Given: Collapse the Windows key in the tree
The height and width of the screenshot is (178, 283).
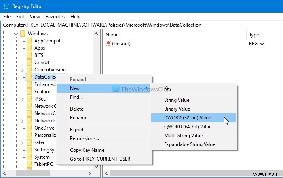Looking at the screenshot, I should point(16,34).
